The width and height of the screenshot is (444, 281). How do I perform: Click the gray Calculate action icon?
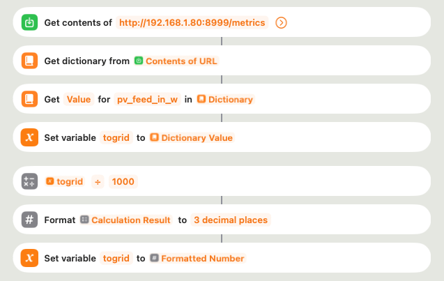coord(29,181)
